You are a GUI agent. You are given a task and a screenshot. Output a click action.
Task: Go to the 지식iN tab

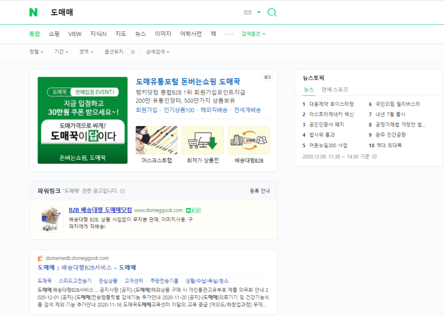click(x=98, y=34)
